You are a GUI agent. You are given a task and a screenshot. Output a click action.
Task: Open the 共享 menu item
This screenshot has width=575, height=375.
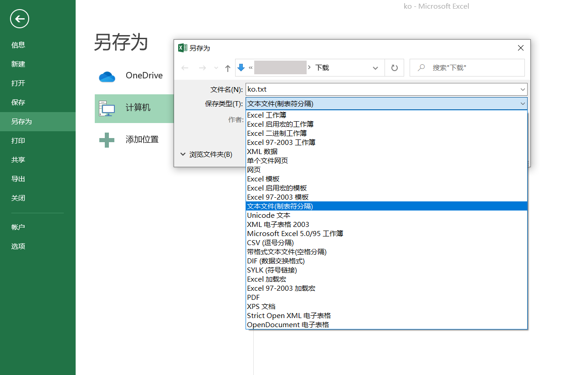pyautogui.click(x=38, y=159)
